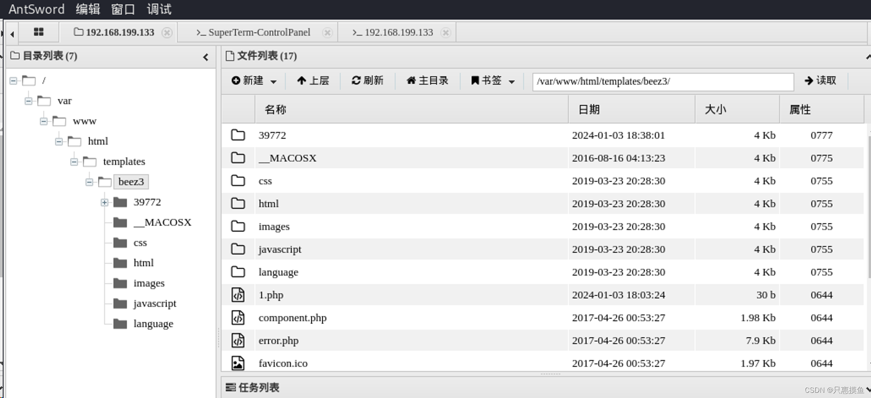
Task: Open the AntSword menu
Action: pyautogui.click(x=37, y=9)
